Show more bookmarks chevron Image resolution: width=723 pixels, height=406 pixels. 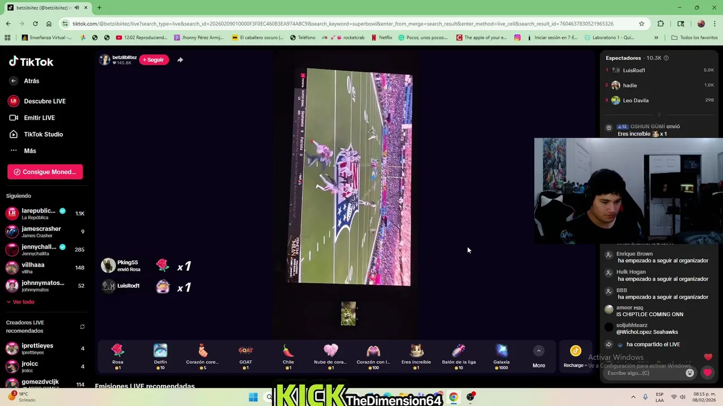pos(656,38)
